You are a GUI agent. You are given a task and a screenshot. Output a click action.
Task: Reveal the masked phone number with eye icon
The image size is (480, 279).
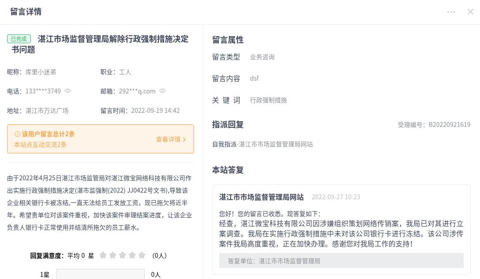[x=68, y=91]
